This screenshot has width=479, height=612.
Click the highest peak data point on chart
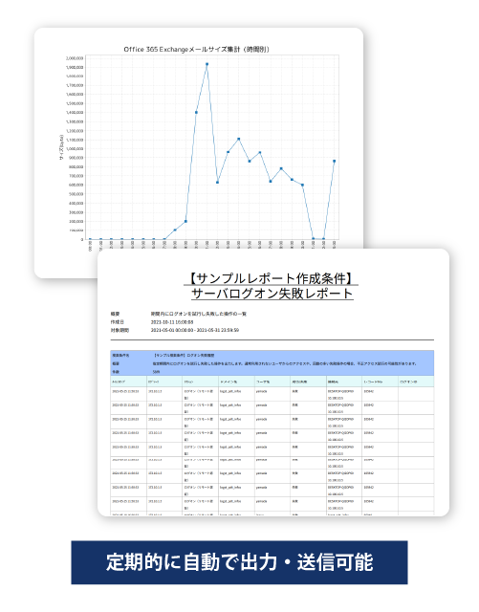point(207,64)
